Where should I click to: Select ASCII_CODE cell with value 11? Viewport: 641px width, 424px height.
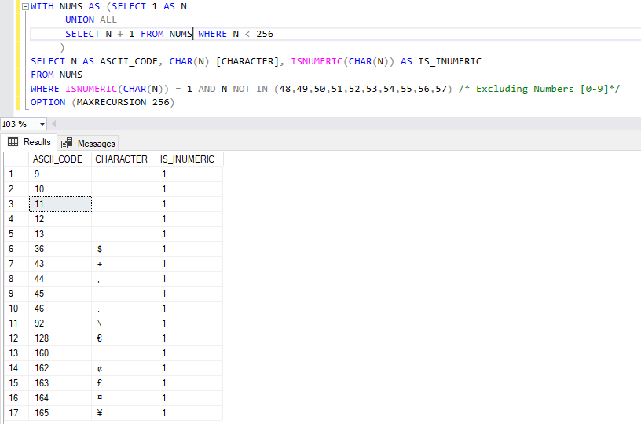click(60, 204)
